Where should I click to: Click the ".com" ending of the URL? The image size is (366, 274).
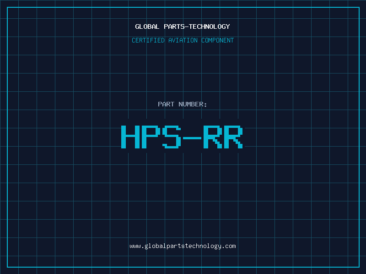coord(230,246)
